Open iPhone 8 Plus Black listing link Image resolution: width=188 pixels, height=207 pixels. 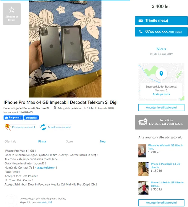click(x=165, y=166)
